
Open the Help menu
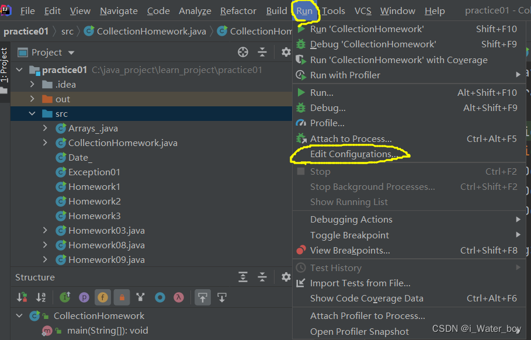coord(435,11)
